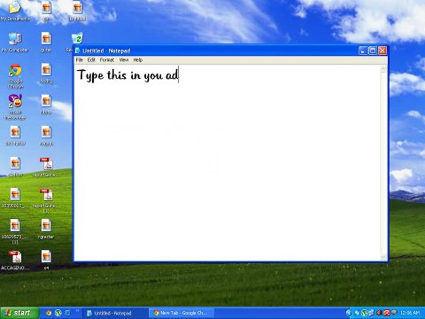
Task: Open the Help menu in Notepad
Action: click(138, 60)
